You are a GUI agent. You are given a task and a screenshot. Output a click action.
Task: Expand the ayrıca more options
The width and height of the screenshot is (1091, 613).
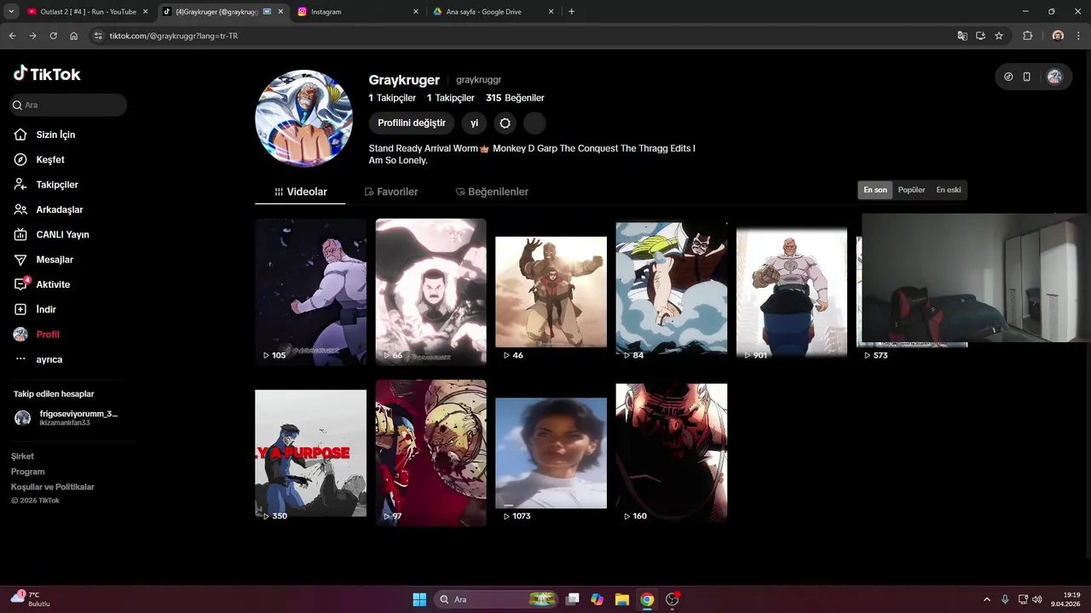pos(49,359)
